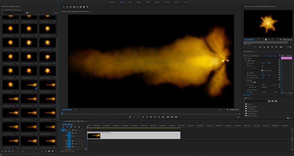
Task: Step forward one frame in Program monitor
Action: coord(155,117)
